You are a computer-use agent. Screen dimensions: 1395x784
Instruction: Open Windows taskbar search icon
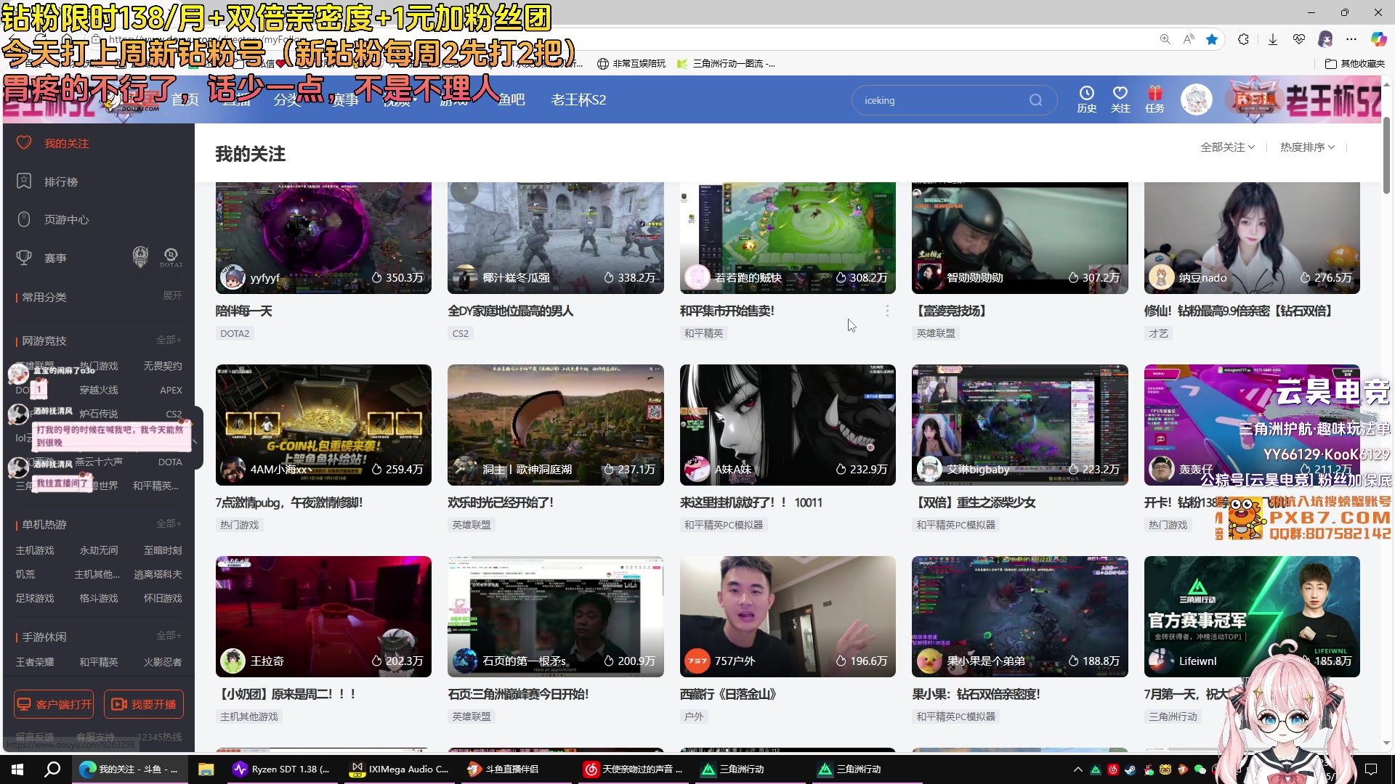point(52,769)
